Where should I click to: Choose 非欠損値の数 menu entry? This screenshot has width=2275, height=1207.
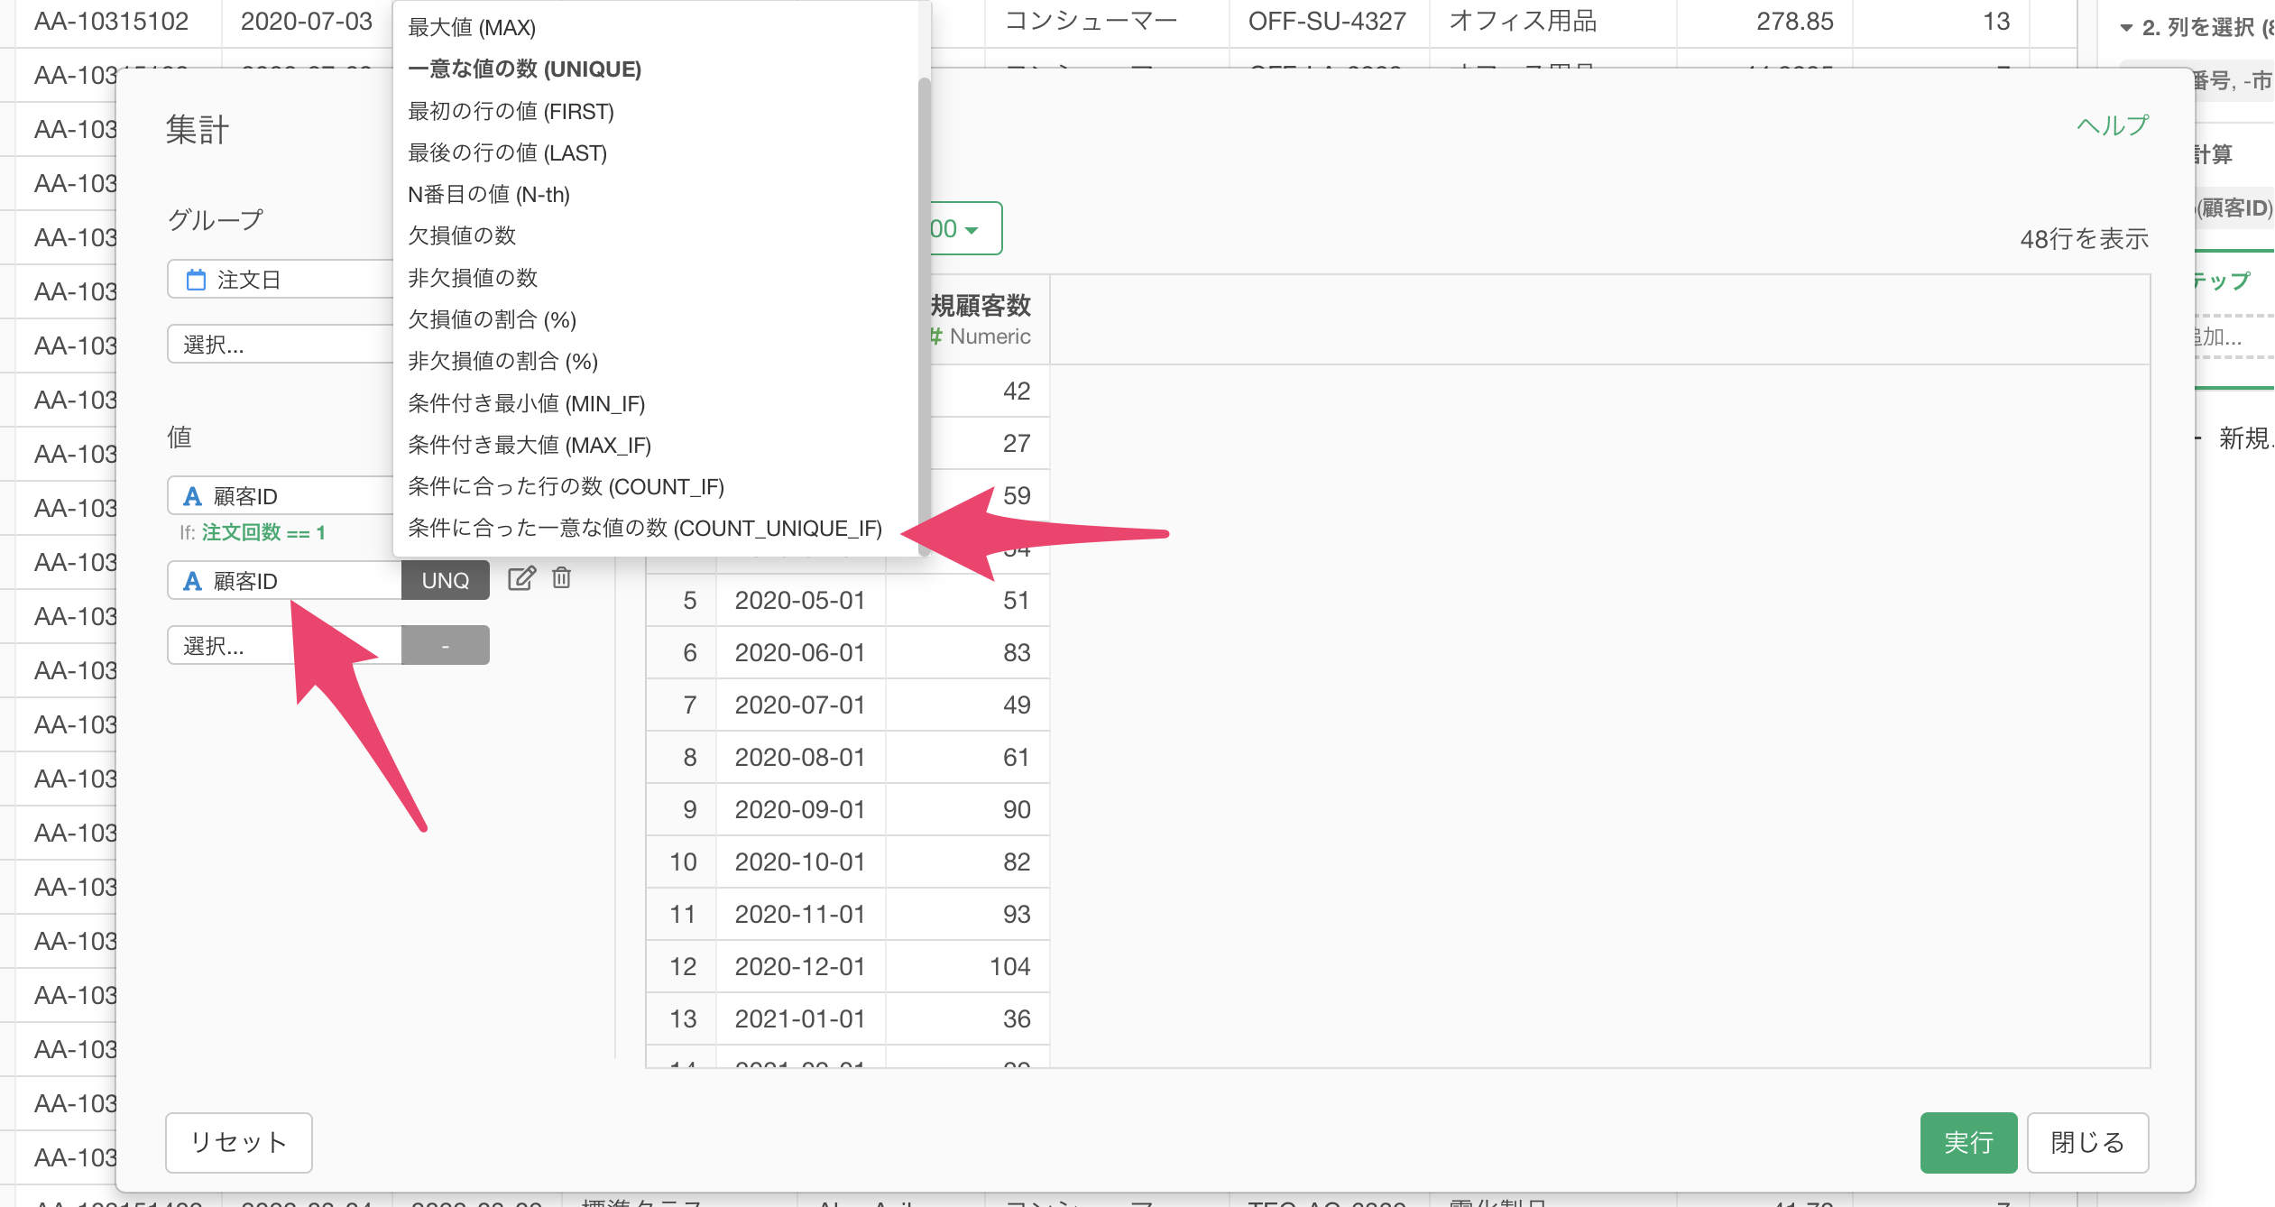[473, 278]
